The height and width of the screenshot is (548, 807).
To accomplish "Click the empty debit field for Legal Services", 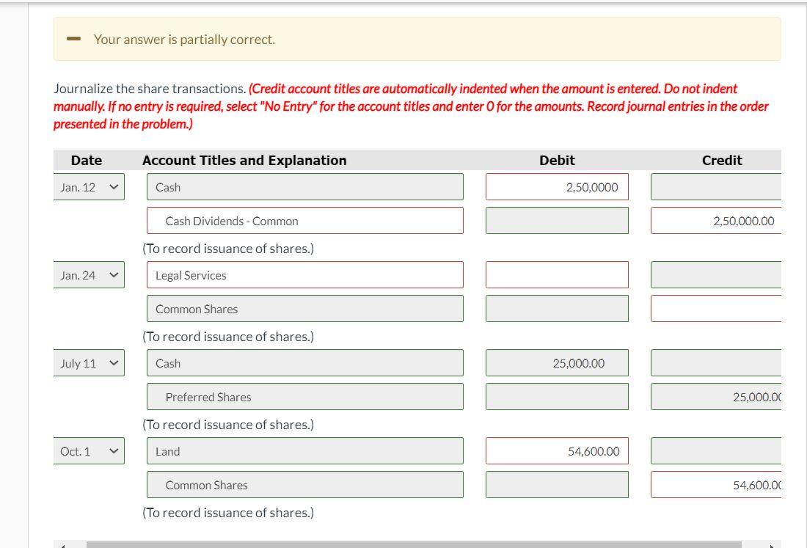I will (x=557, y=274).
